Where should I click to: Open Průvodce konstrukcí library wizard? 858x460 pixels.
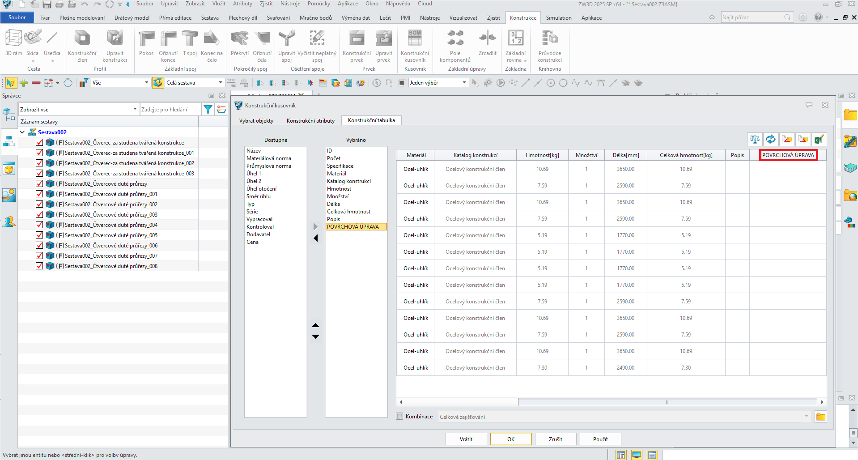550,46
